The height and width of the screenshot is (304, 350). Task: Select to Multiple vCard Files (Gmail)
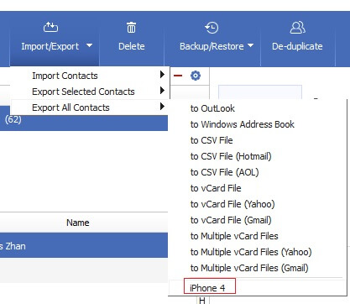(249, 268)
